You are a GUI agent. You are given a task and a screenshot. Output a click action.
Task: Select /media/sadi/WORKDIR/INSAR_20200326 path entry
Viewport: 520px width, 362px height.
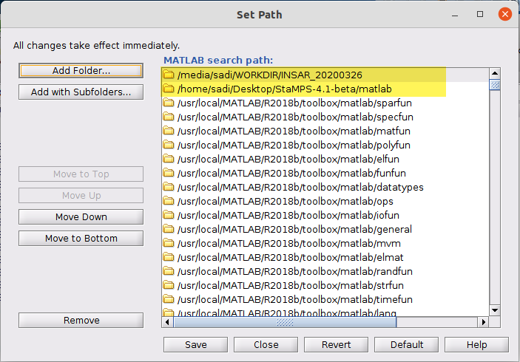coord(325,75)
